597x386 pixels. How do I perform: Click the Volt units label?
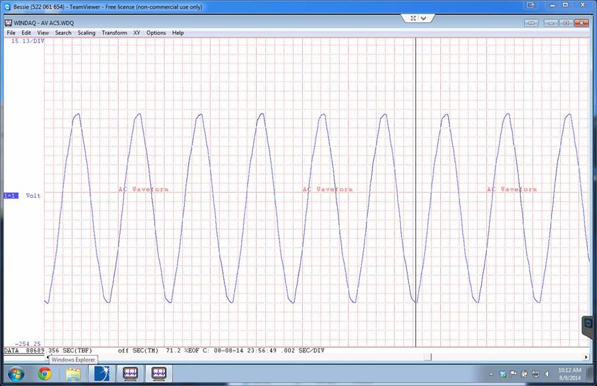tap(33, 196)
